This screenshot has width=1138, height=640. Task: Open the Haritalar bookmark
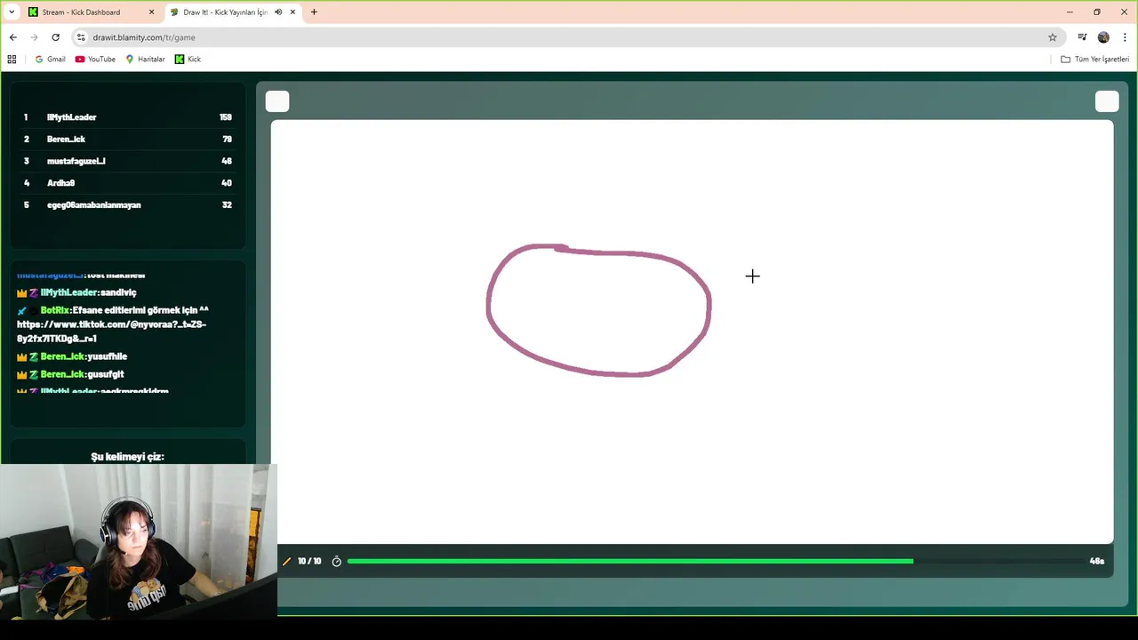click(145, 59)
